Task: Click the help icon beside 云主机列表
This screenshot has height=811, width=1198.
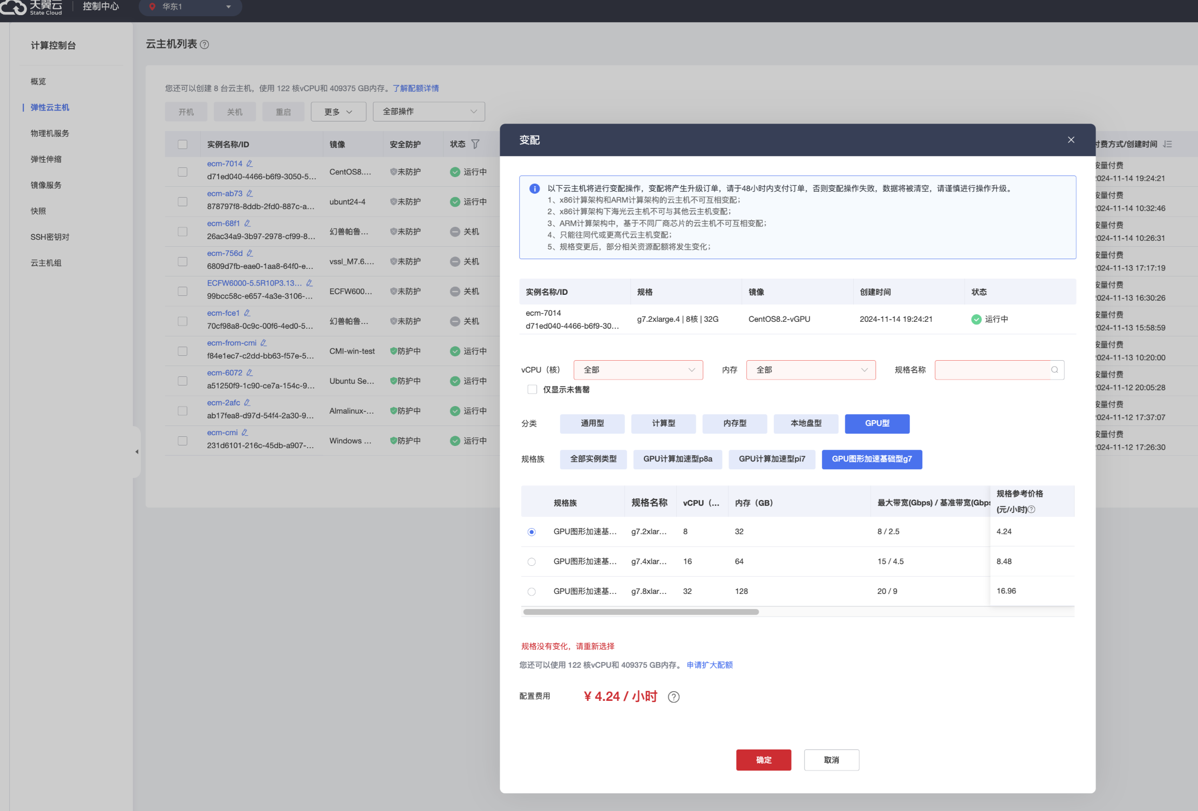Action: [205, 45]
